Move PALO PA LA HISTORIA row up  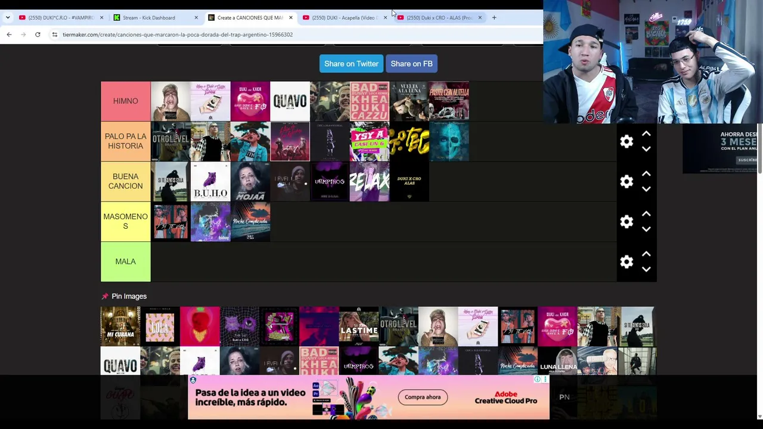646,134
